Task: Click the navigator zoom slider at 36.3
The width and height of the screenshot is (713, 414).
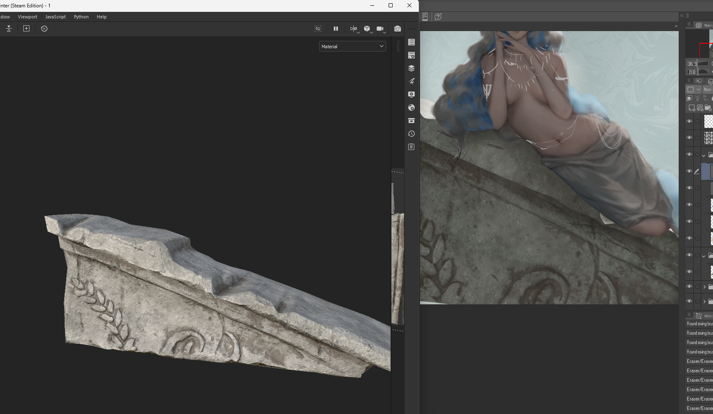Action: pos(703,64)
